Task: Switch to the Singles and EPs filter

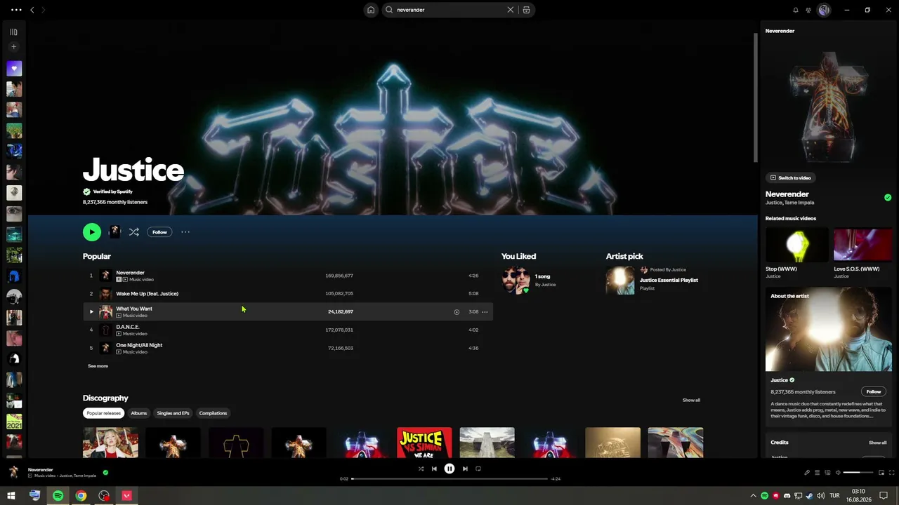Action: point(173,413)
